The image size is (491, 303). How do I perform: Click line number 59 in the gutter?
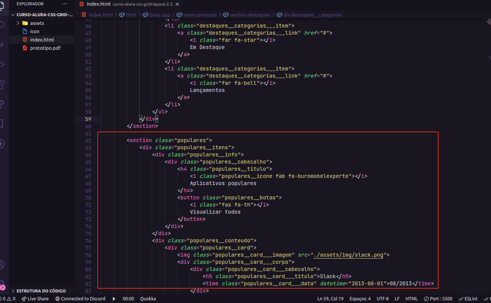[x=88, y=119]
